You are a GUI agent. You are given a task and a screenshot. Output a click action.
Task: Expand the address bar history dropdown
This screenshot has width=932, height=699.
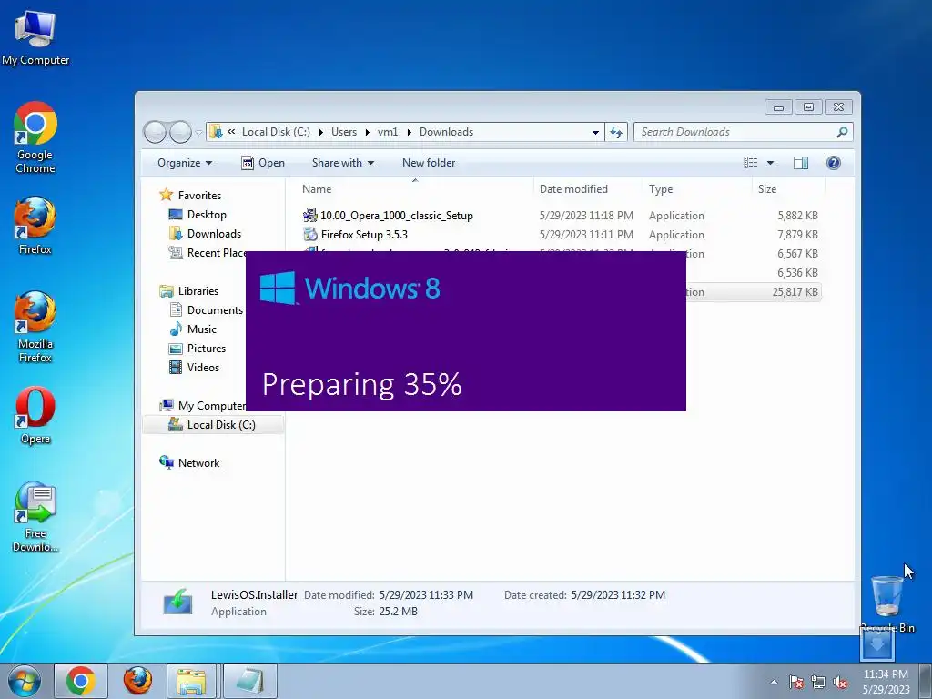coord(595,133)
